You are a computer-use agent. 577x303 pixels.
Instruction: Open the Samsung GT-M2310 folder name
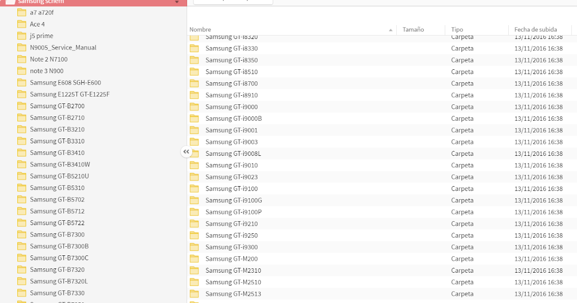(233, 270)
